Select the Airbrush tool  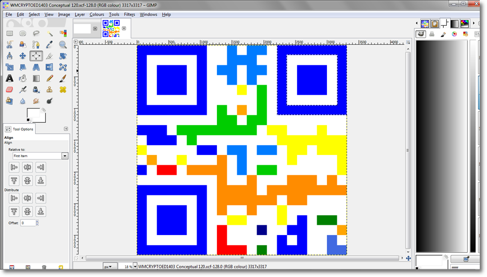click(x=23, y=90)
